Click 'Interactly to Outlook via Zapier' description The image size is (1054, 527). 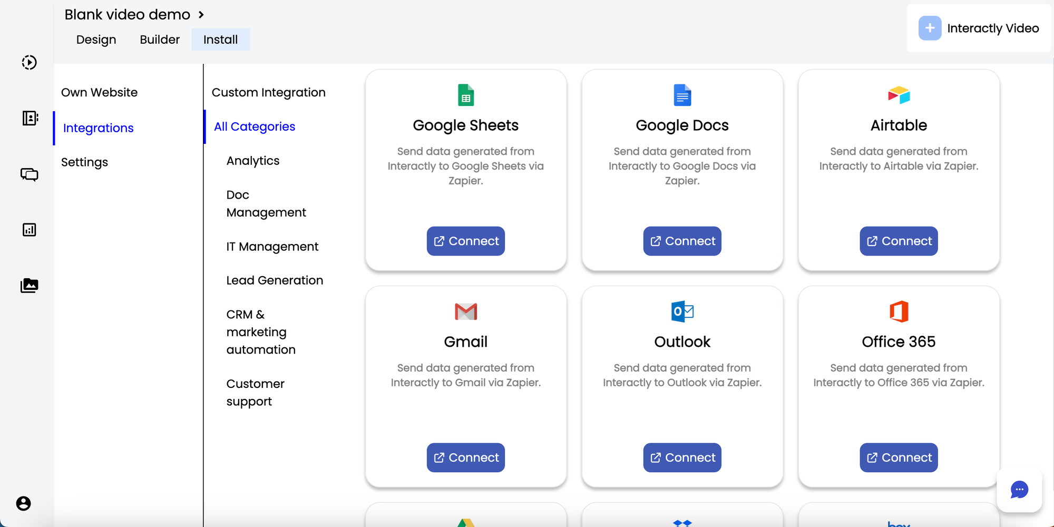682,383
